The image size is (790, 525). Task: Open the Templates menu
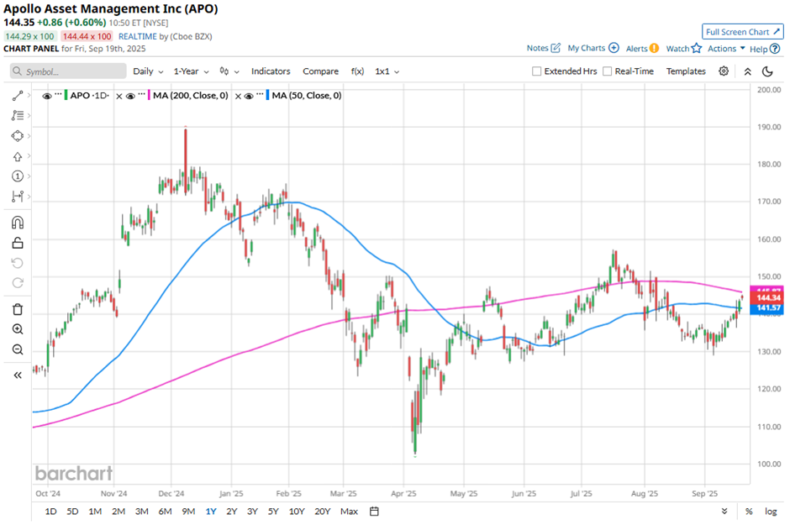686,71
